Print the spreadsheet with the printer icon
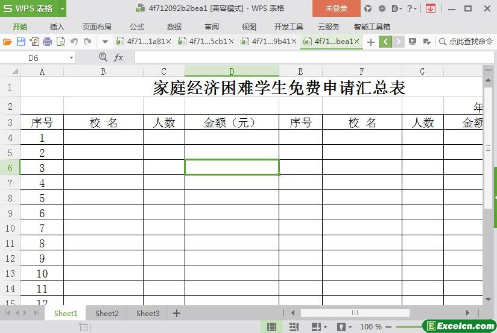497x333 pixels. coord(47,42)
